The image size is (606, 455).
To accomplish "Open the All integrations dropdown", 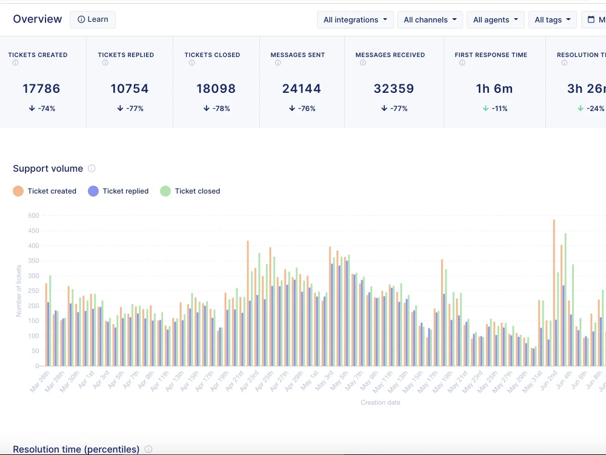I will [355, 20].
